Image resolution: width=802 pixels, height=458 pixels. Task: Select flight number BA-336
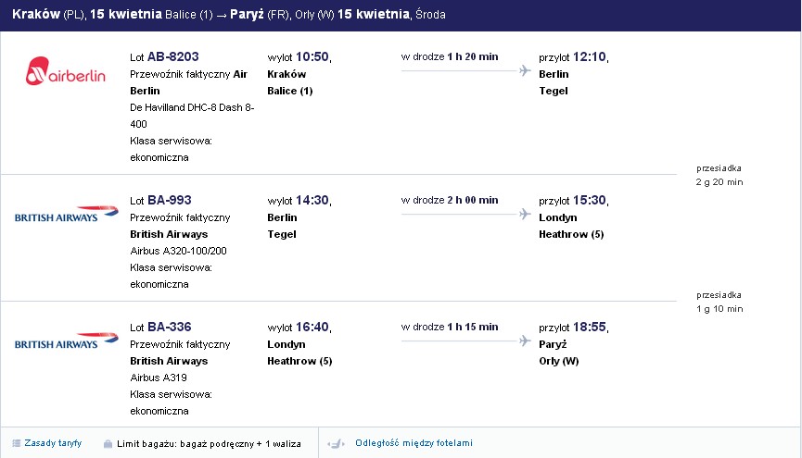pyautogui.click(x=170, y=327)
